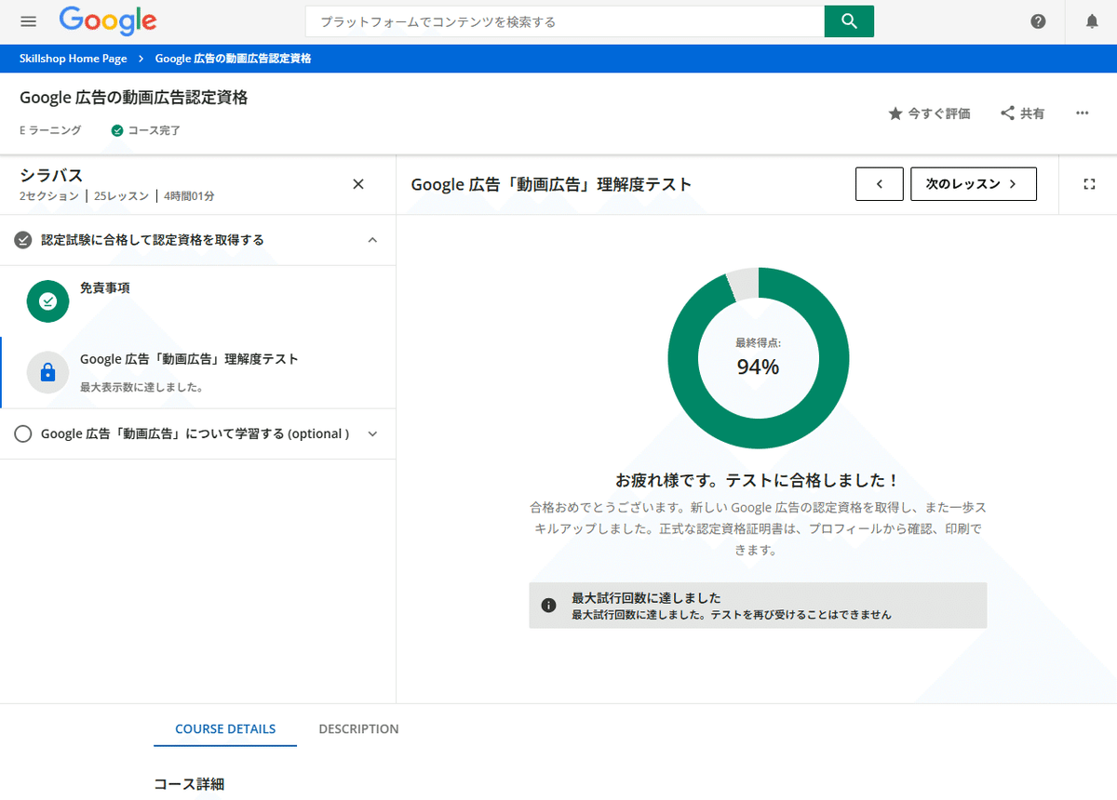The image size is (1117, 800).
Task: Click the green 免責事項 completed icon
Action: tap(48, 301)
